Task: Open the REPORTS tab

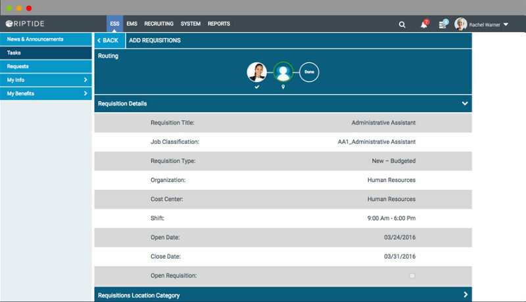Action: click(x=218, y=24)
